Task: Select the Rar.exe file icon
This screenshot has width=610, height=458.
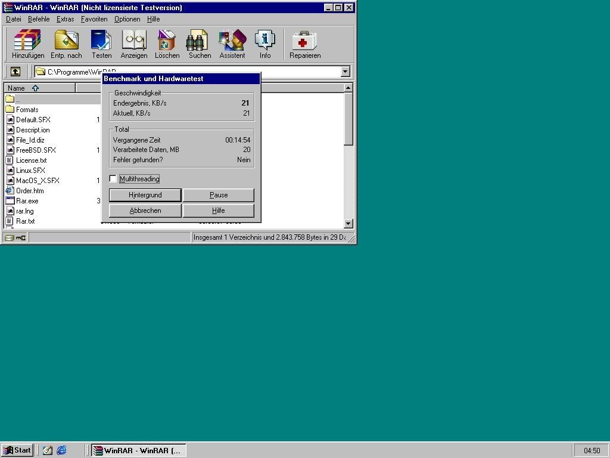Action: pos(10,200)
